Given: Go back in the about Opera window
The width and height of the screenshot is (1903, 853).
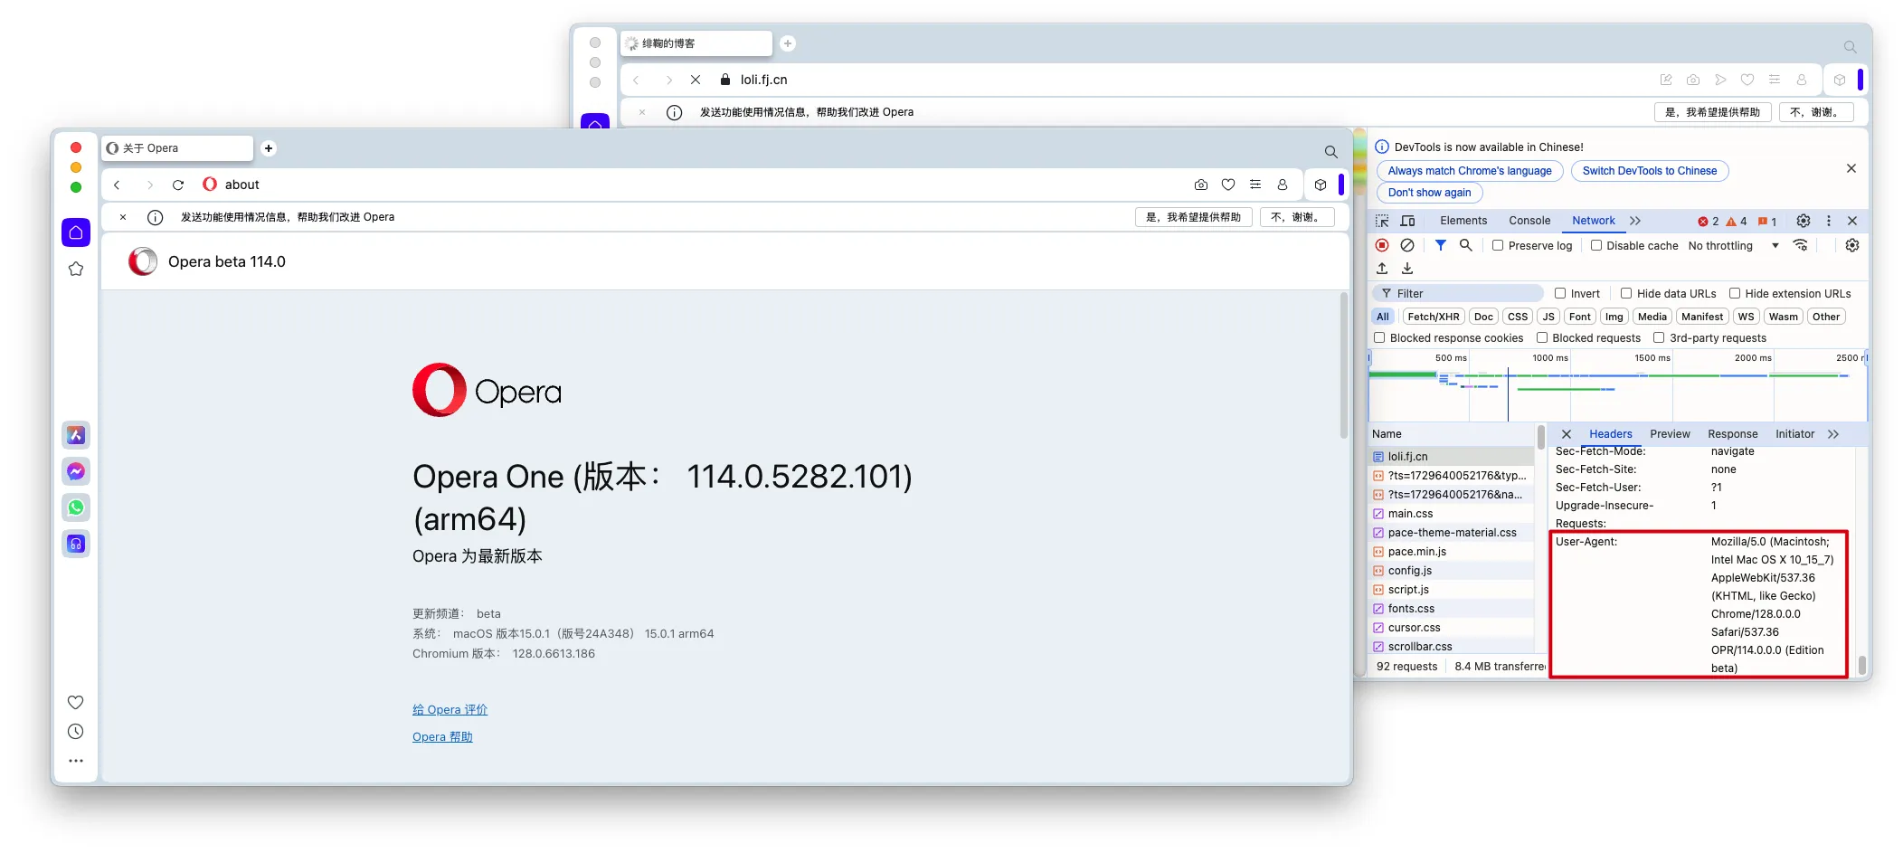Looking at the screenshot, I should point(117,185).
